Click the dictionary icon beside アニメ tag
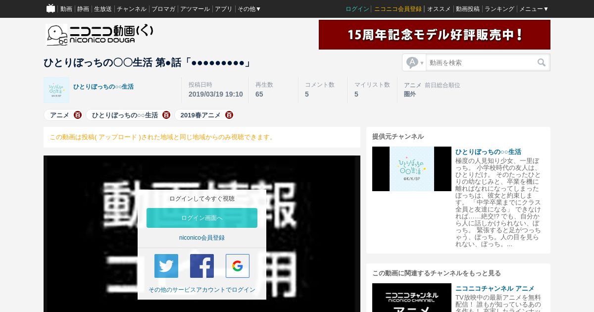 pos(78,115)
